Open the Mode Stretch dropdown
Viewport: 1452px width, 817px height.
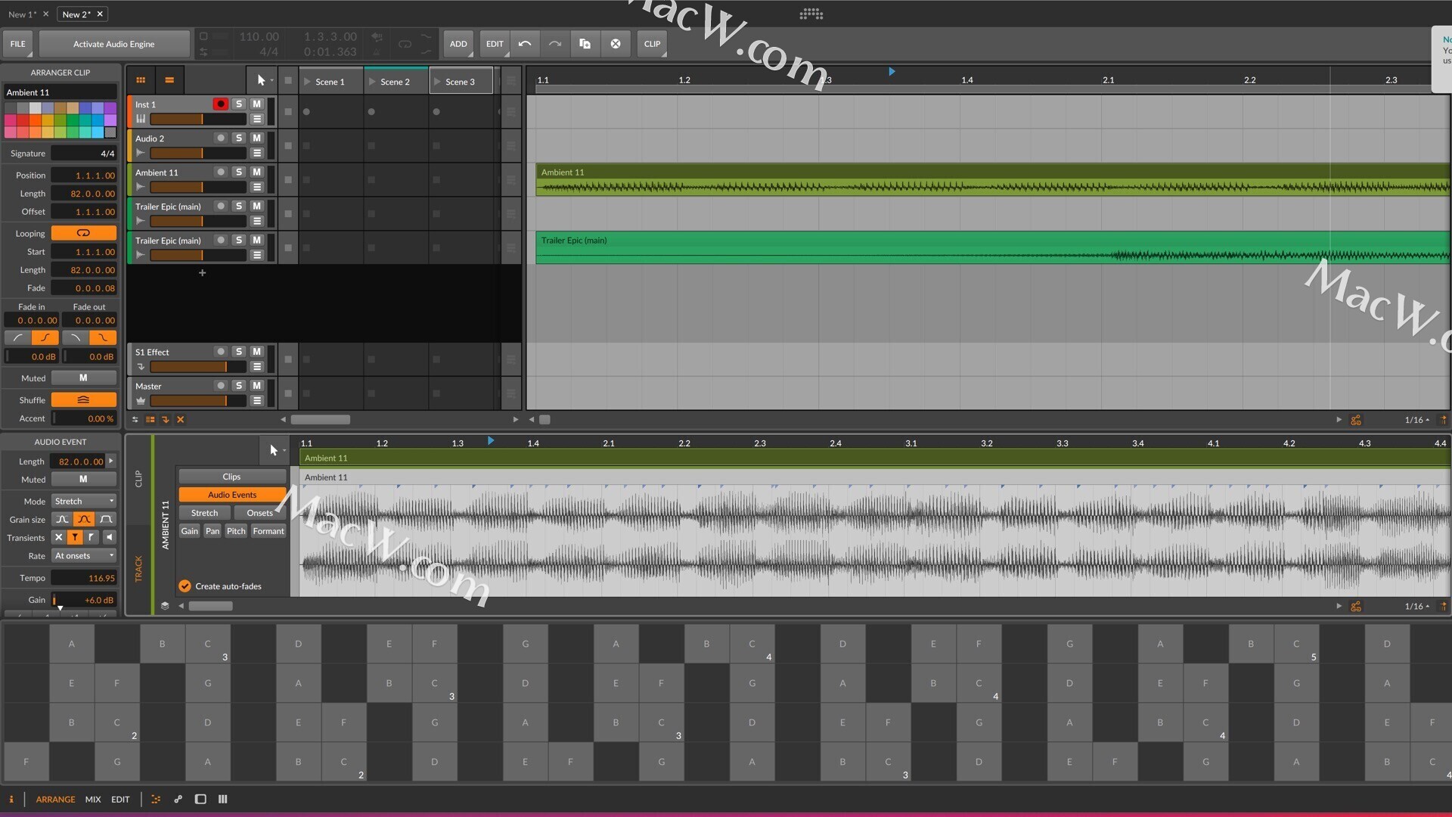(83, 501)
